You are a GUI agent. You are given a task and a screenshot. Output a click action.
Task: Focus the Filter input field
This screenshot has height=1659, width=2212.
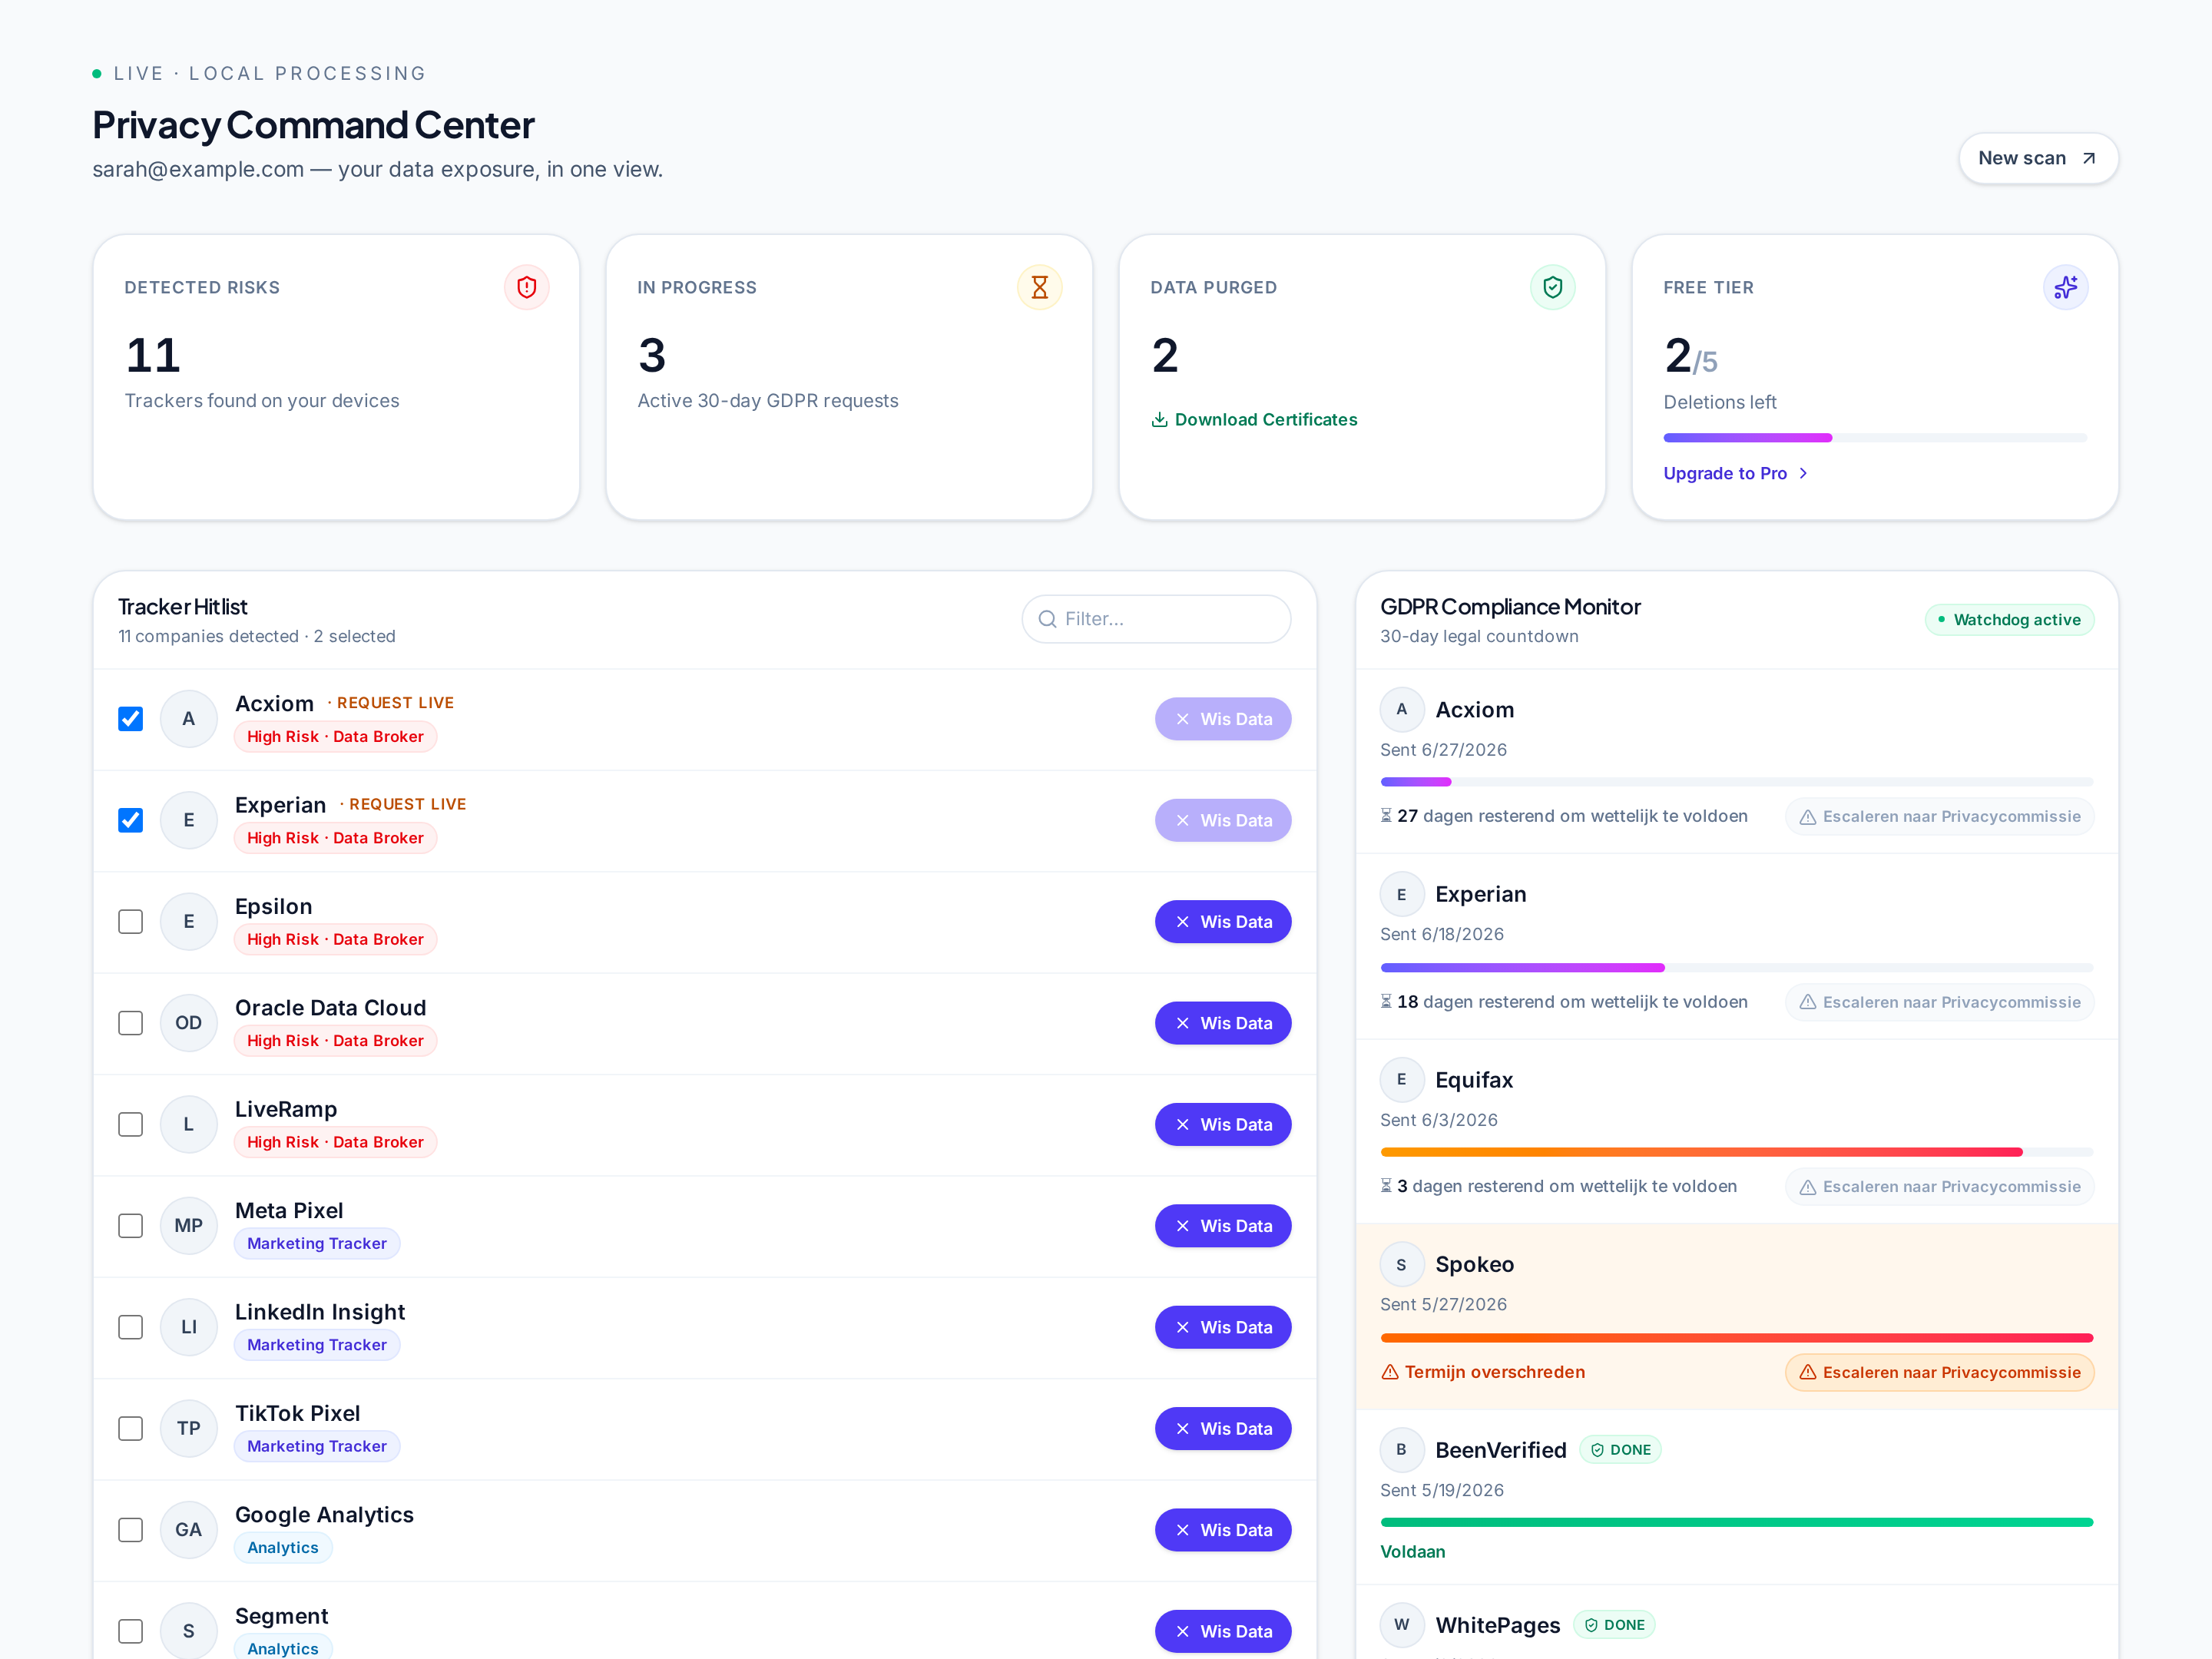click(x=1156, y=619)
